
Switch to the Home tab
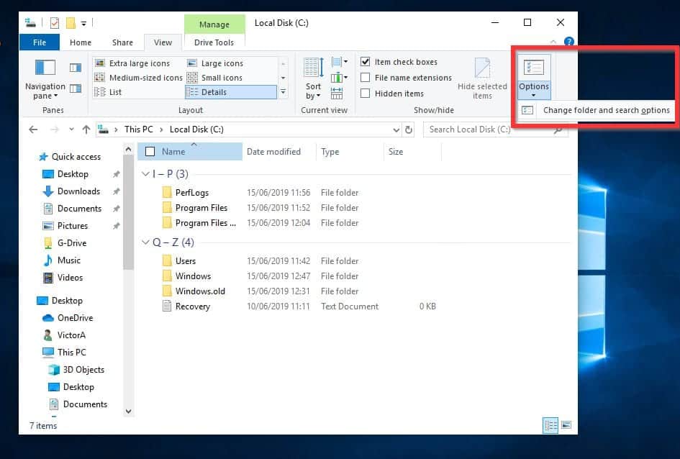pos(81,42)
